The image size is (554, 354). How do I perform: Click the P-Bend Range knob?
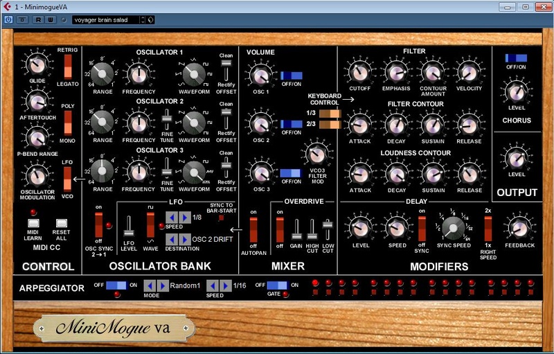click(37, 139)
